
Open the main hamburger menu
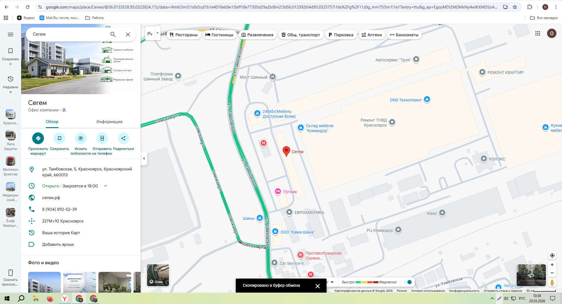click(x=11, y=34)
